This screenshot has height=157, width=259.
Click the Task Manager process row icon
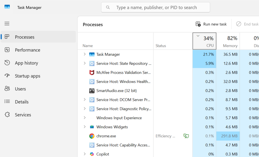coord(92,54)
